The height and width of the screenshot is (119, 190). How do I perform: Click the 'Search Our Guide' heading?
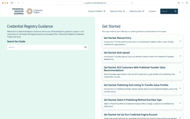tap(16, 41)
